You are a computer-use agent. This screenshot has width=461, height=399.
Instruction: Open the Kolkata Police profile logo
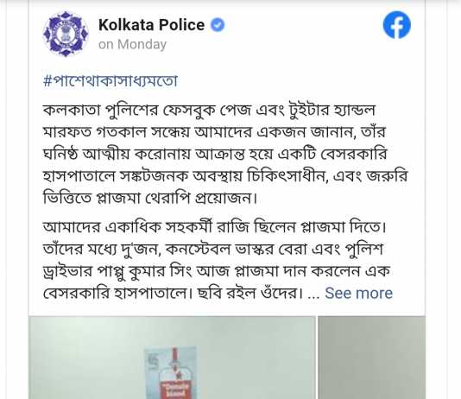pyautogui.click(x=66, y=34)
